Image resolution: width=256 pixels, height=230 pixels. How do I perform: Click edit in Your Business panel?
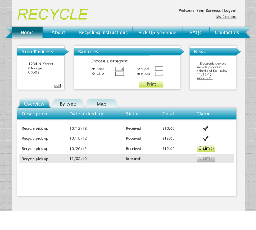click(x=58, y=86)
